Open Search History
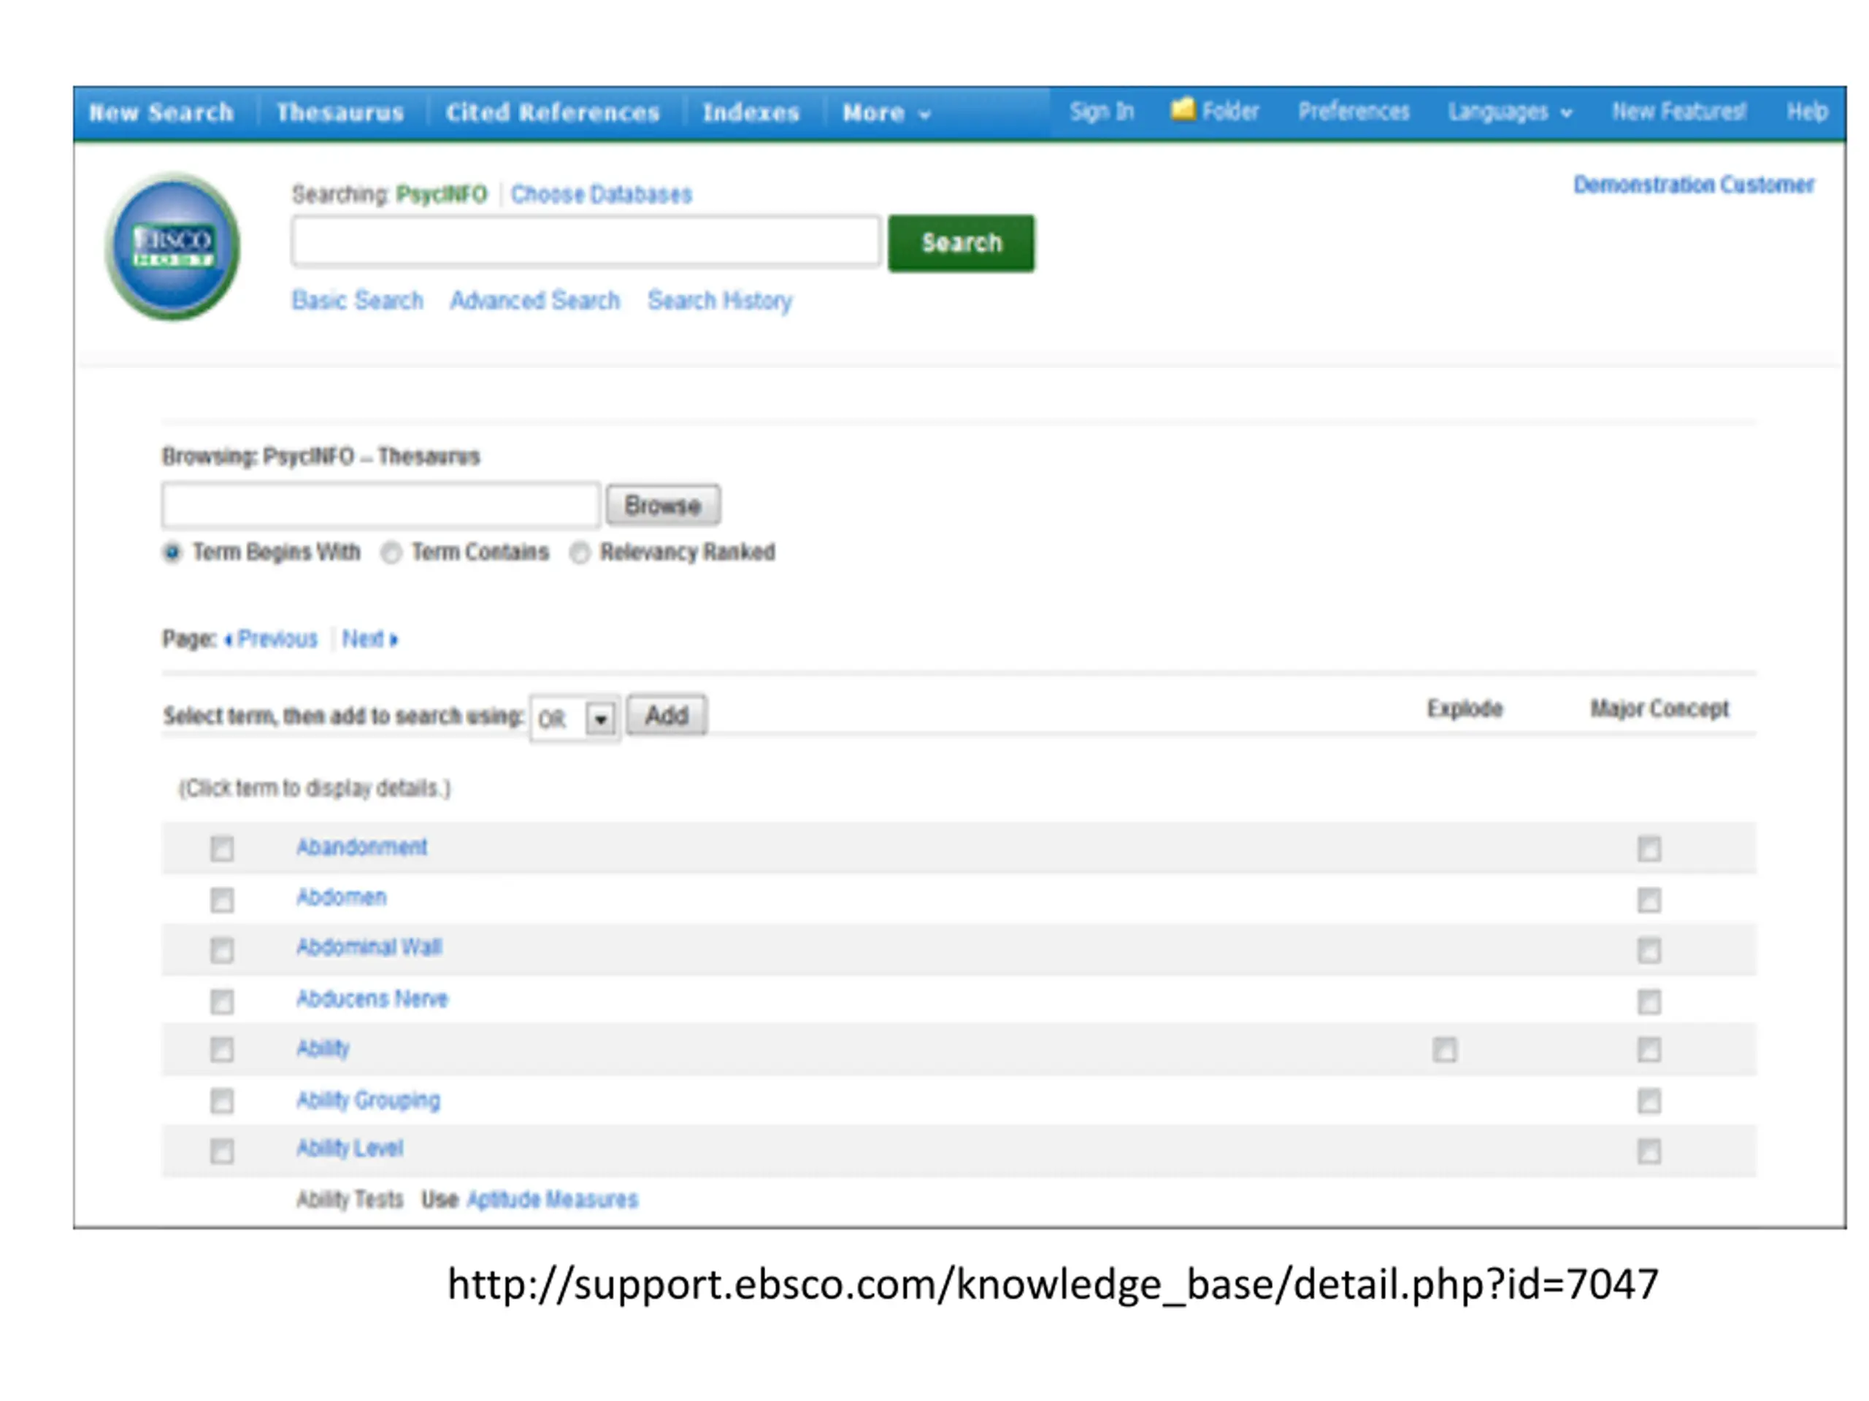Screen dimensions: 1869x1401 (720, 301)
